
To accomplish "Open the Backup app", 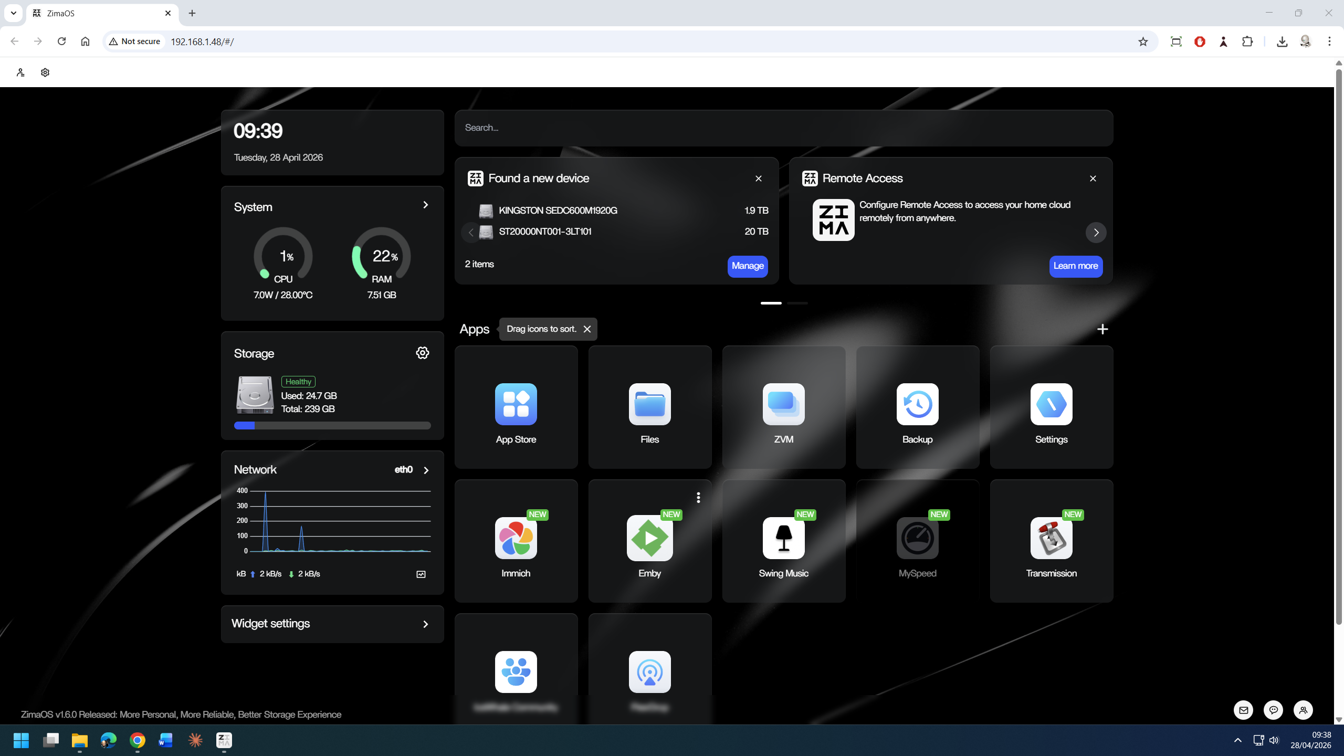I will (917, 407).
